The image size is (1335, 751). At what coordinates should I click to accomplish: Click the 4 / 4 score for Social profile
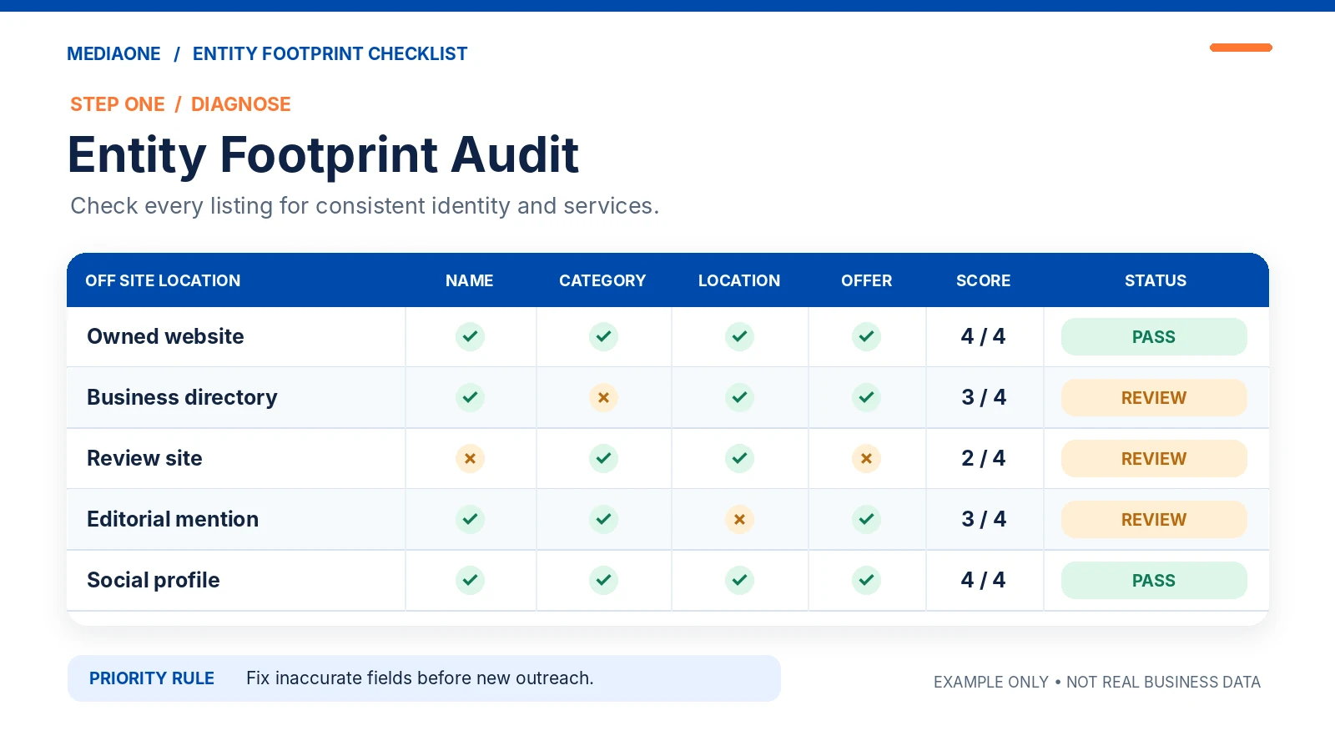pos(984,580)
